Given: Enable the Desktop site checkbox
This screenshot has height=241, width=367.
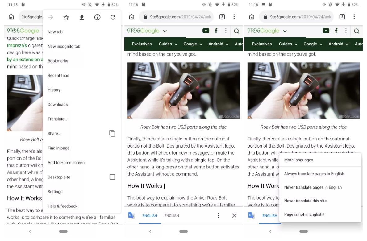Looking at the screenshot, I should coord(112,177).
